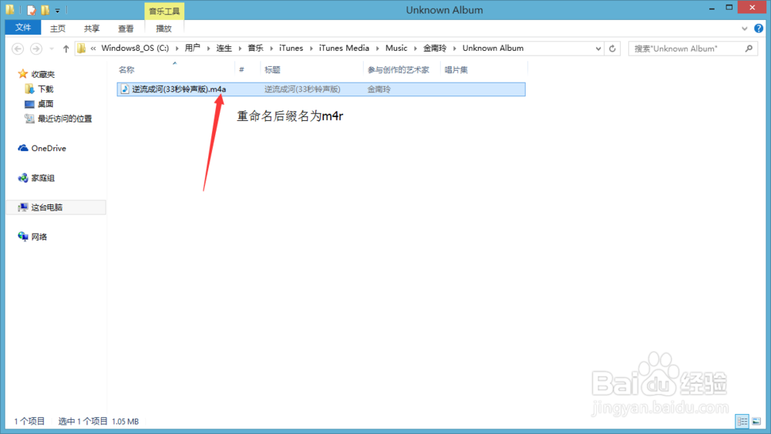Navigate to iTunes in the address path

coord(291,48)
